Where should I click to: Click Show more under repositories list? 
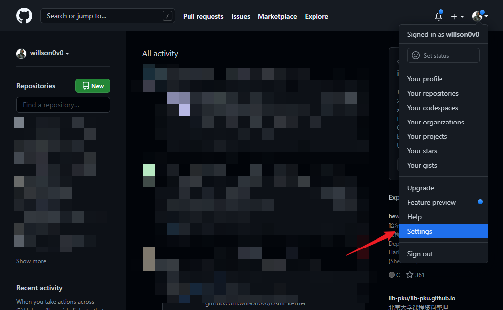pos(31,261)
